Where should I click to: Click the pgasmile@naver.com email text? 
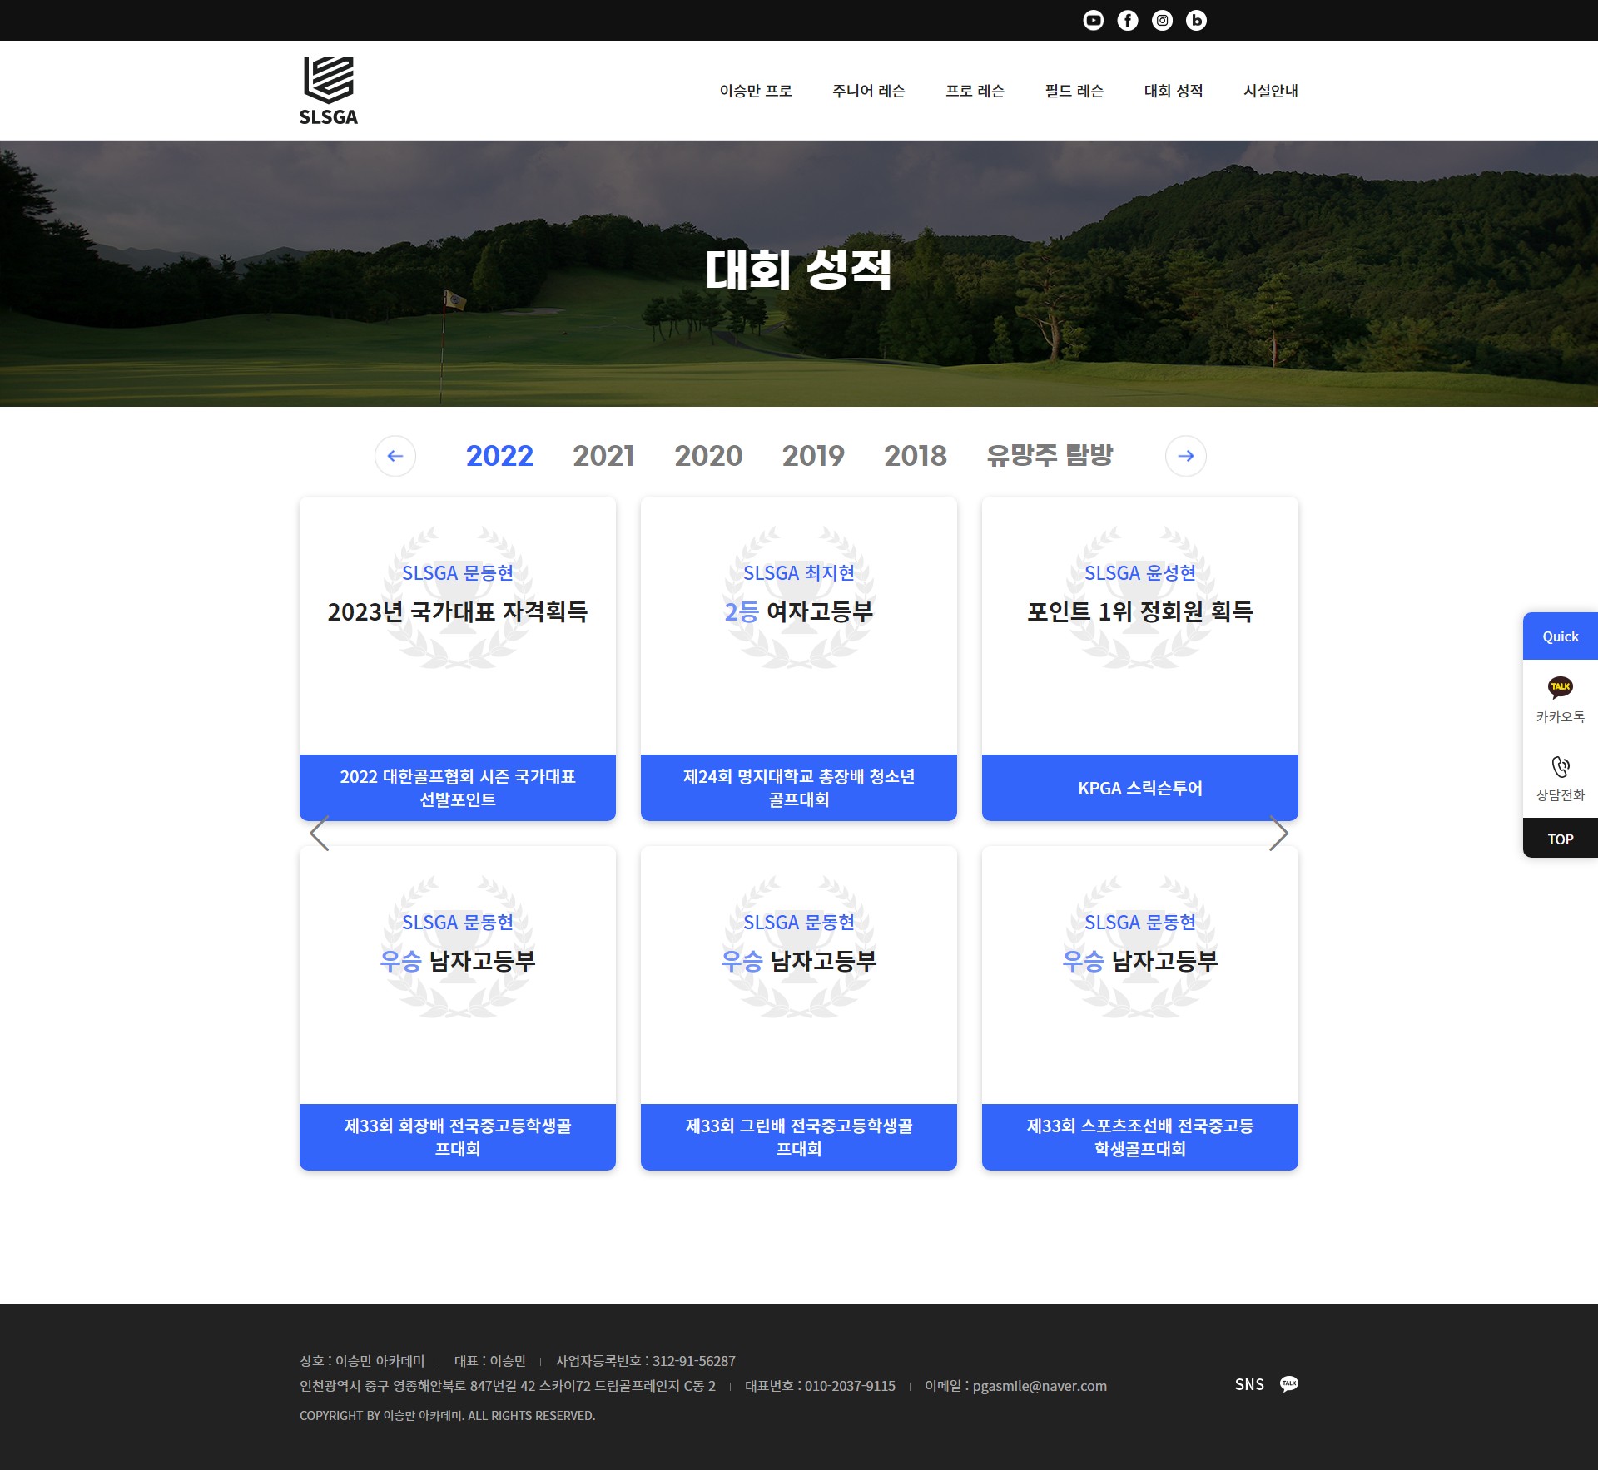1040,1386
